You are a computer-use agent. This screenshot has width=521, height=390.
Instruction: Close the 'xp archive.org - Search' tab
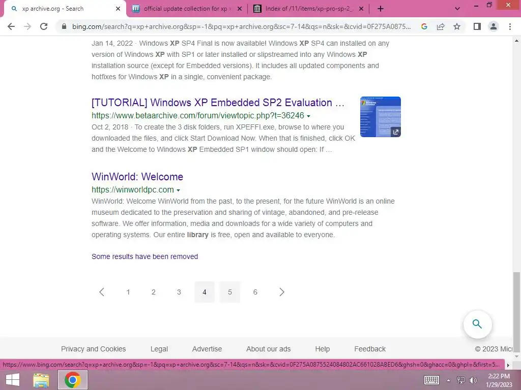point(118,9)
